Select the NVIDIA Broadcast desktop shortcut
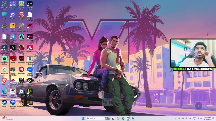 30,93
